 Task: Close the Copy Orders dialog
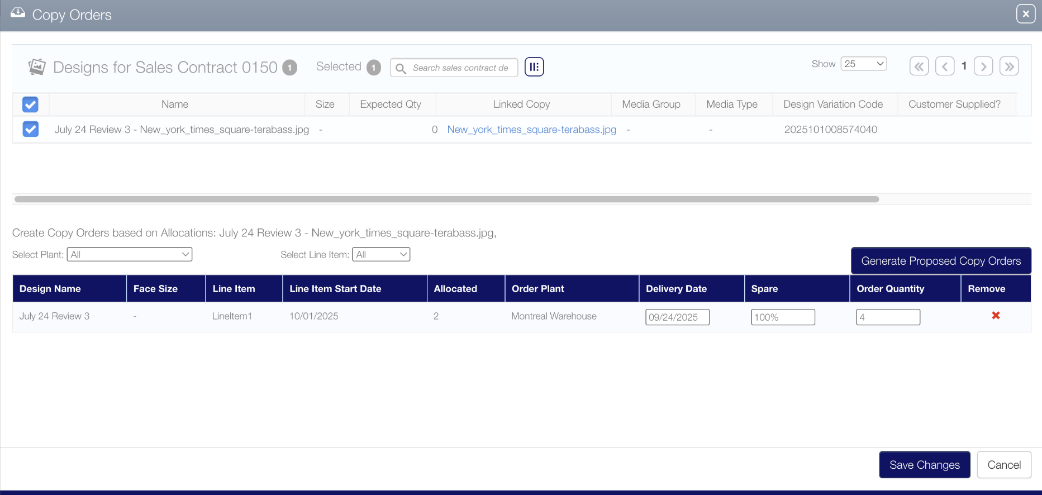1026,14
